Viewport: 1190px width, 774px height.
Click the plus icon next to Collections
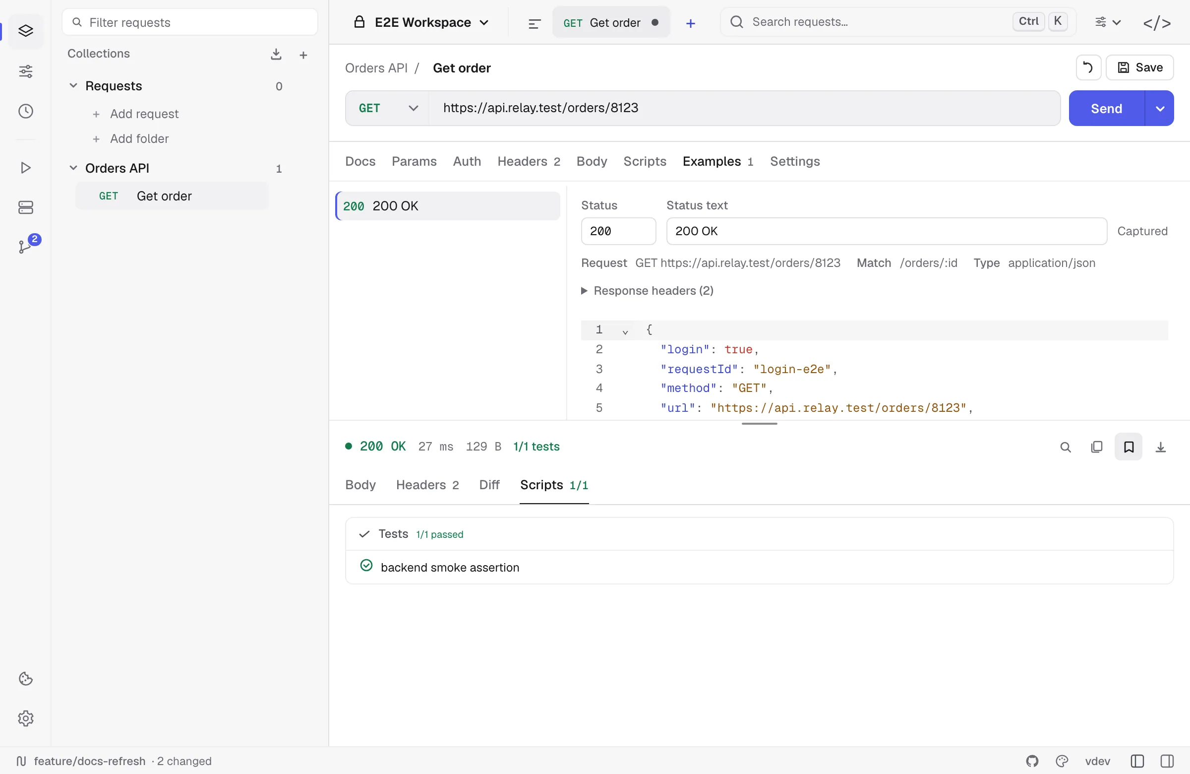(303, 55)
